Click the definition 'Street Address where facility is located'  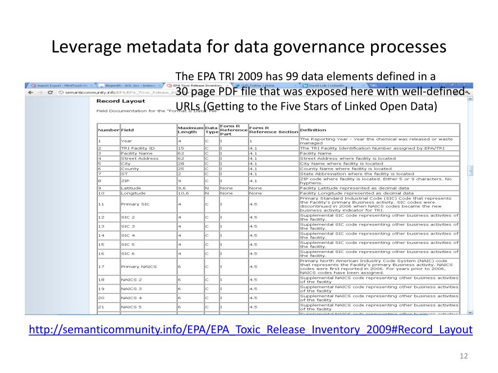(348, 159)
